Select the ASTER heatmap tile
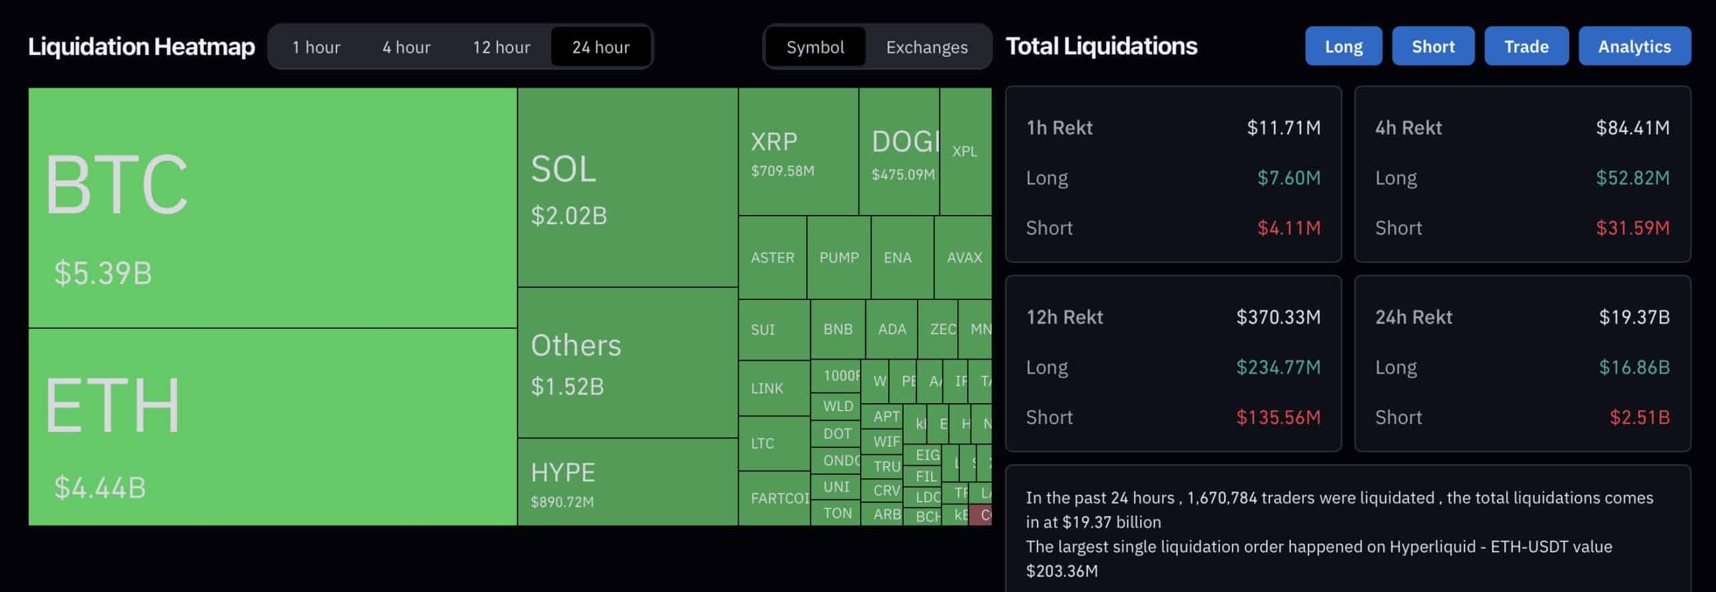The width and height of the screenshot is (1716, 592). pos(772,258)
